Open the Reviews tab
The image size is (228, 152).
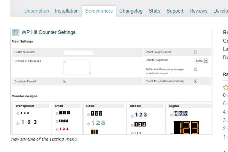(198, 11)
